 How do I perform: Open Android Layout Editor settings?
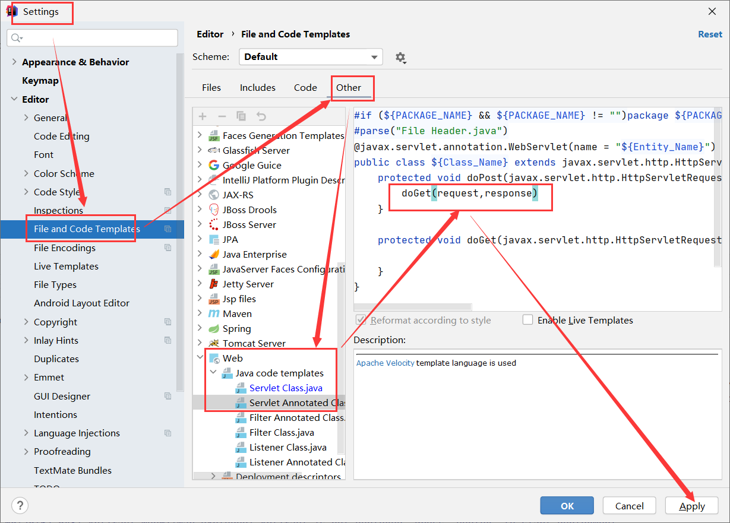click(81, 303)
